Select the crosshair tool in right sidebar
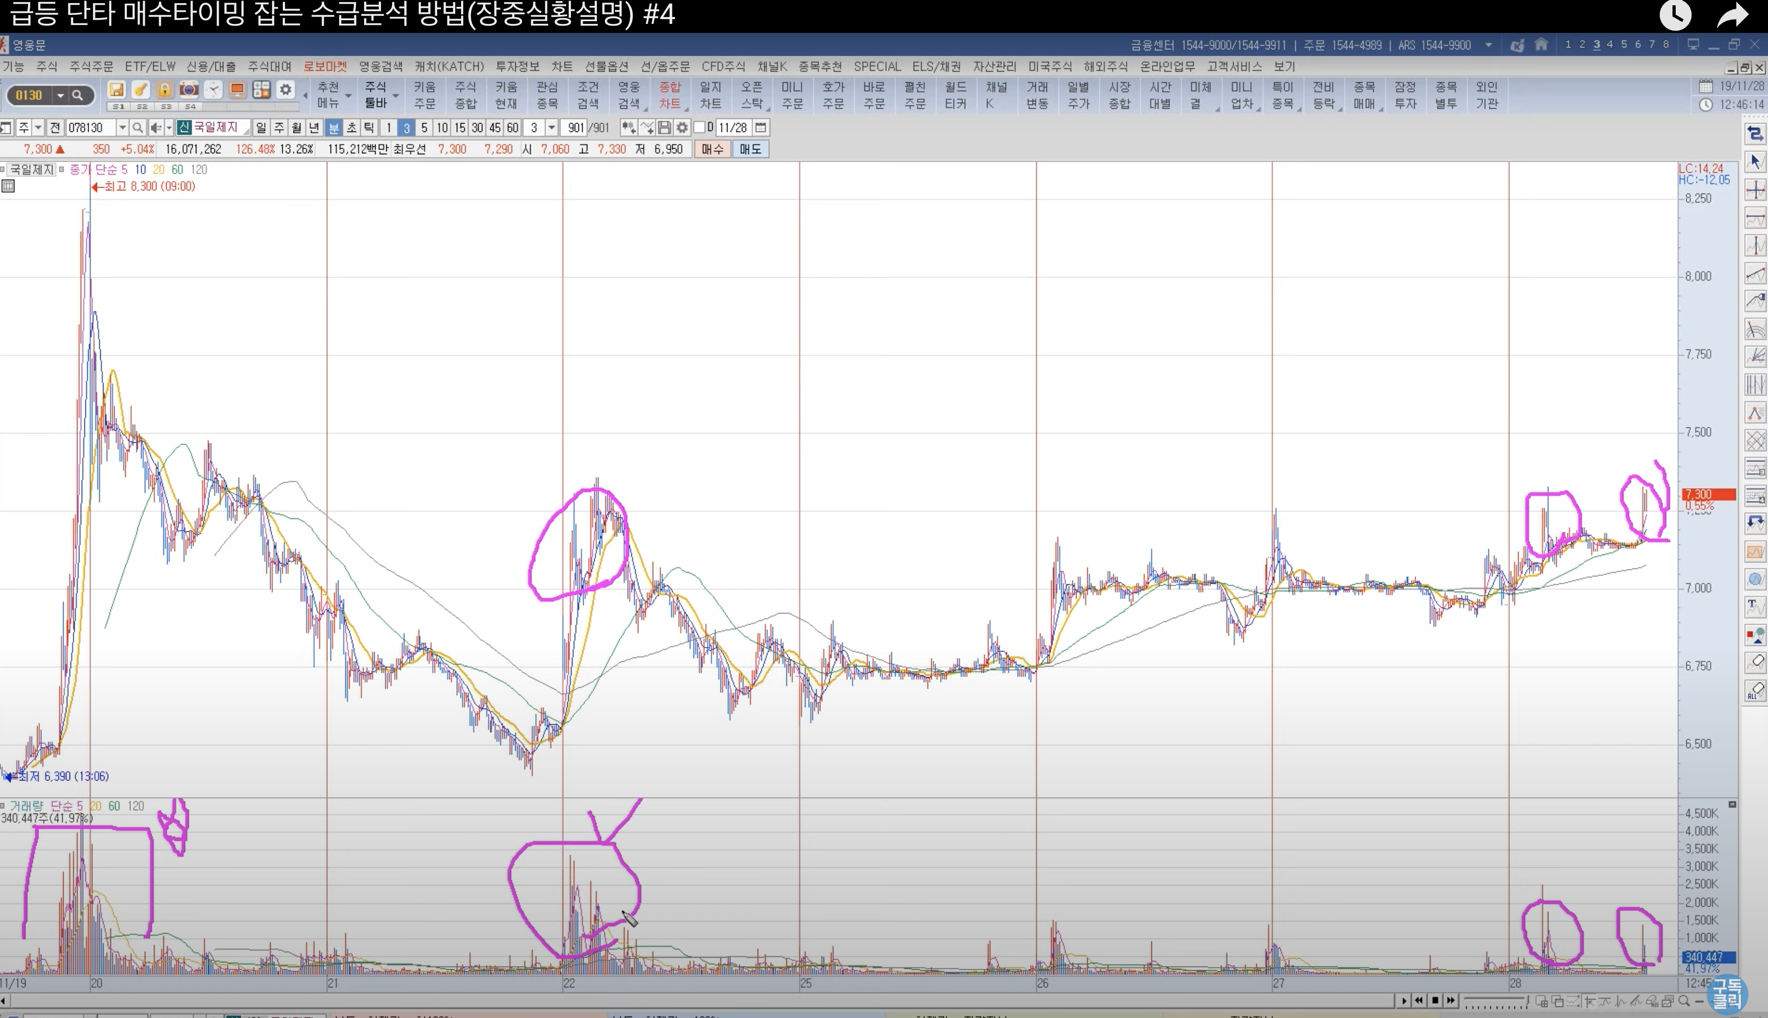The height and width of the screenshot is (1018, 1768). click(1755, 189)
